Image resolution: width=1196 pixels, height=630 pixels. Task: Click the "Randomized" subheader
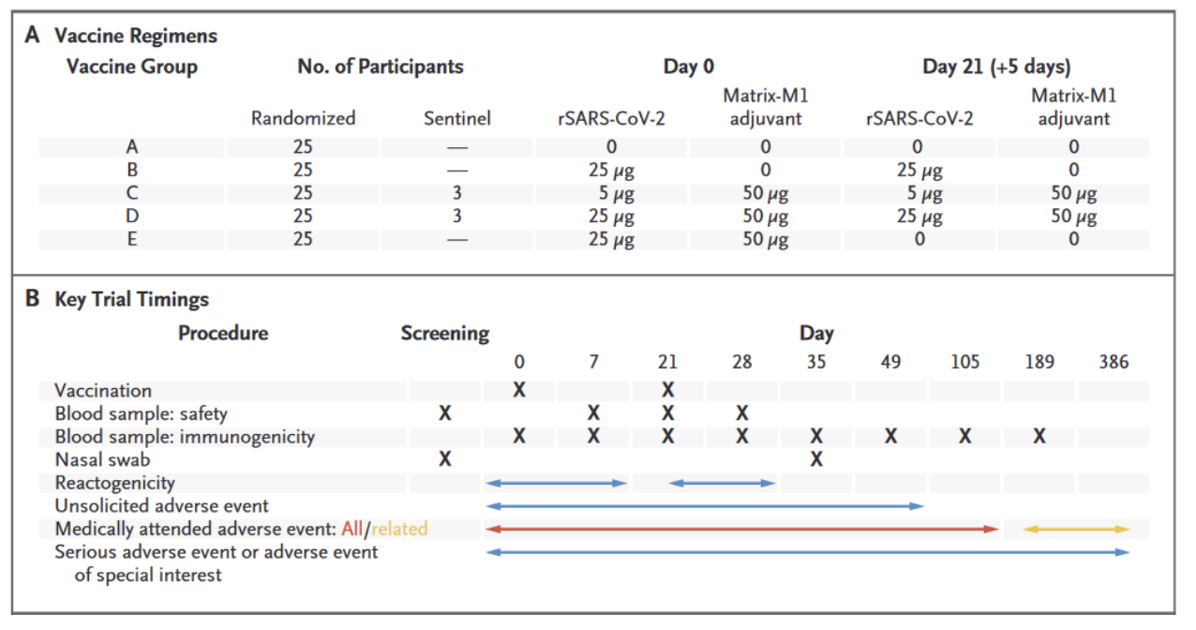coord(303,119)
